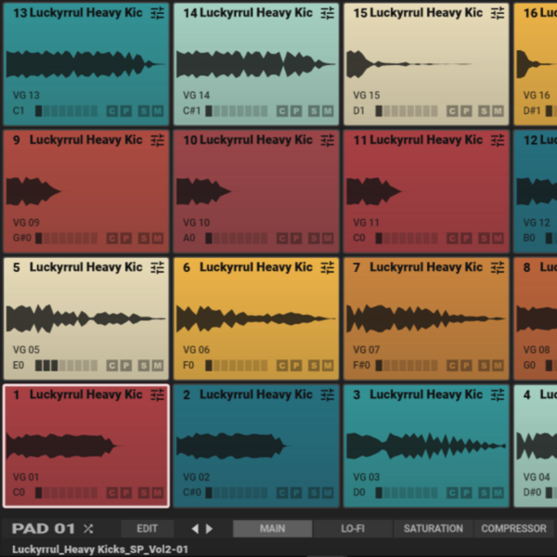Solo pad 11 with S button

[484, 238]
